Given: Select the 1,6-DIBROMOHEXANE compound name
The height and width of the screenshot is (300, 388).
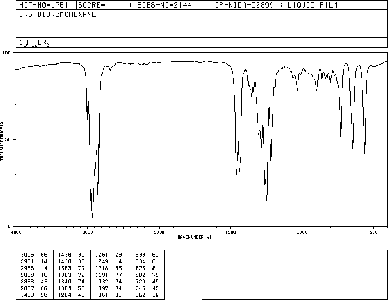Looking at the screenshot, I should pyautogui.click(x=58, y=15).
